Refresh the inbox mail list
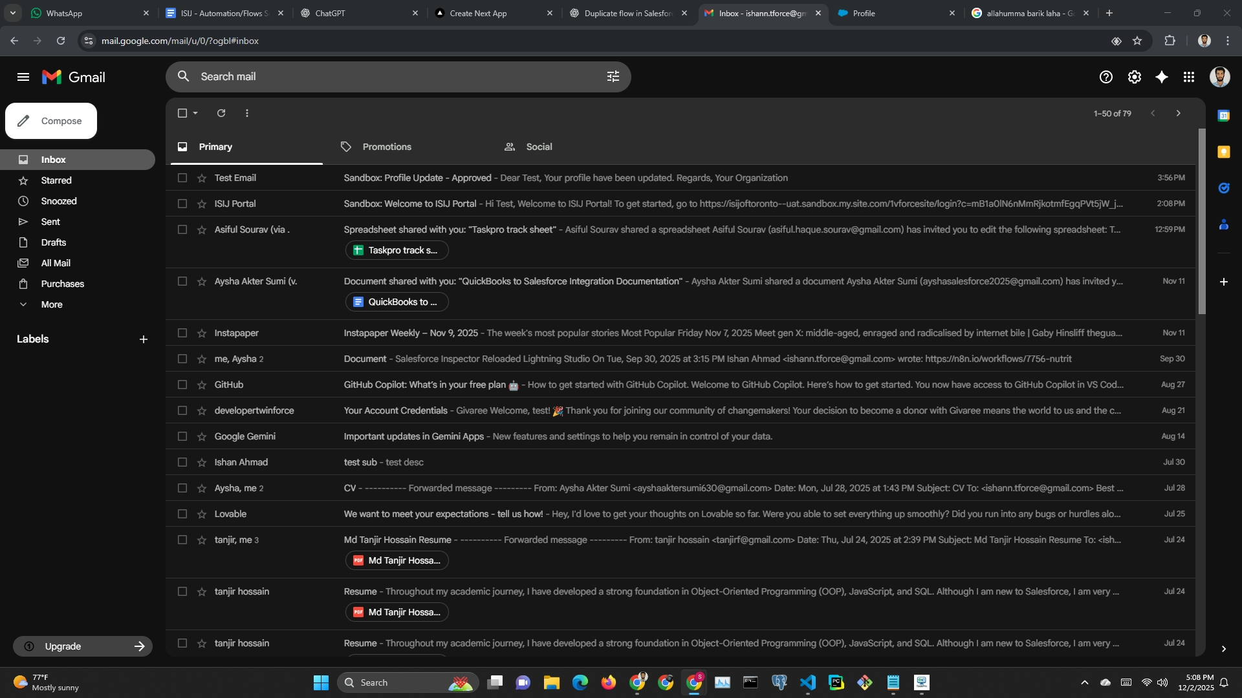The width and height of the screenshot is (1242, 698). [x=221, y=113]
